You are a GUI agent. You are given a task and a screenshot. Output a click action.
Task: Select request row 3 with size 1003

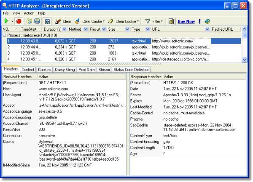coord(124,53)
